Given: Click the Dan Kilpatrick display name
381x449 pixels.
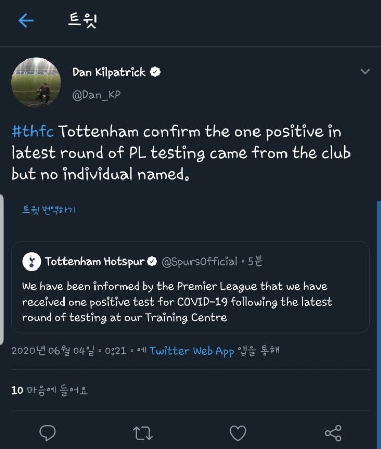Looking at the screenshot, I should click(x=109, y=72).
